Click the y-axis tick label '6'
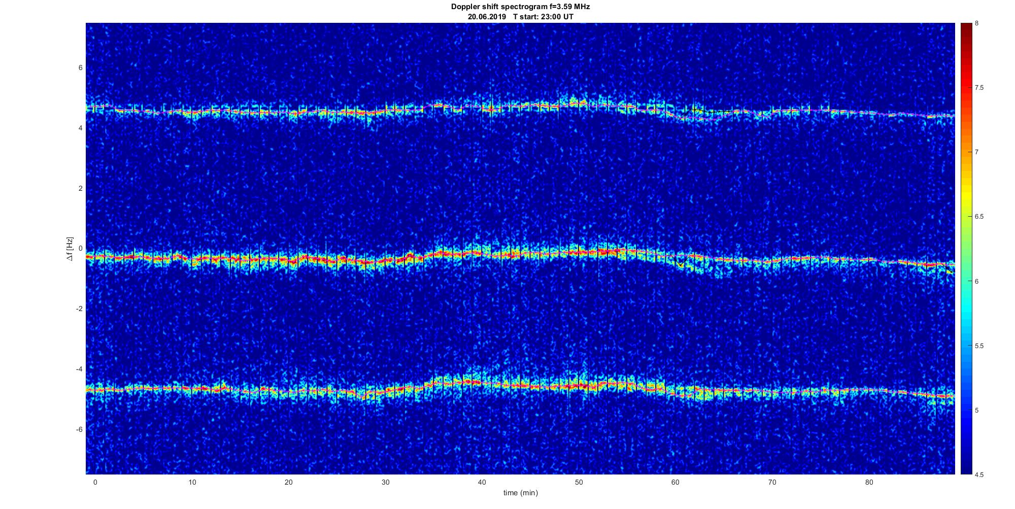Viewport: 1015px width, 509px height. click(80, 68)
